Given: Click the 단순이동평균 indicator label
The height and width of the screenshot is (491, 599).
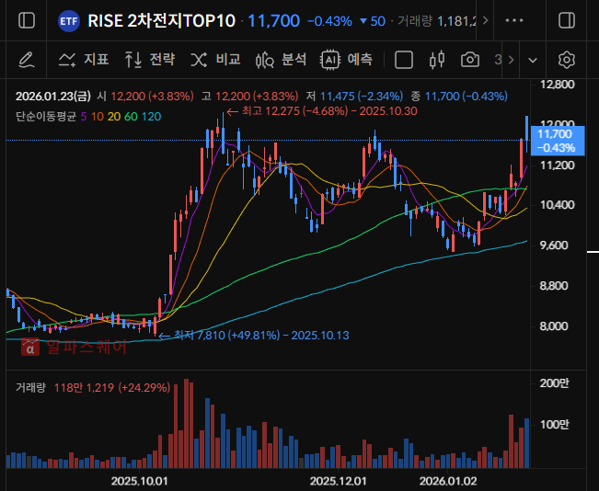Looking at the screenshot, I should point(46,117).
